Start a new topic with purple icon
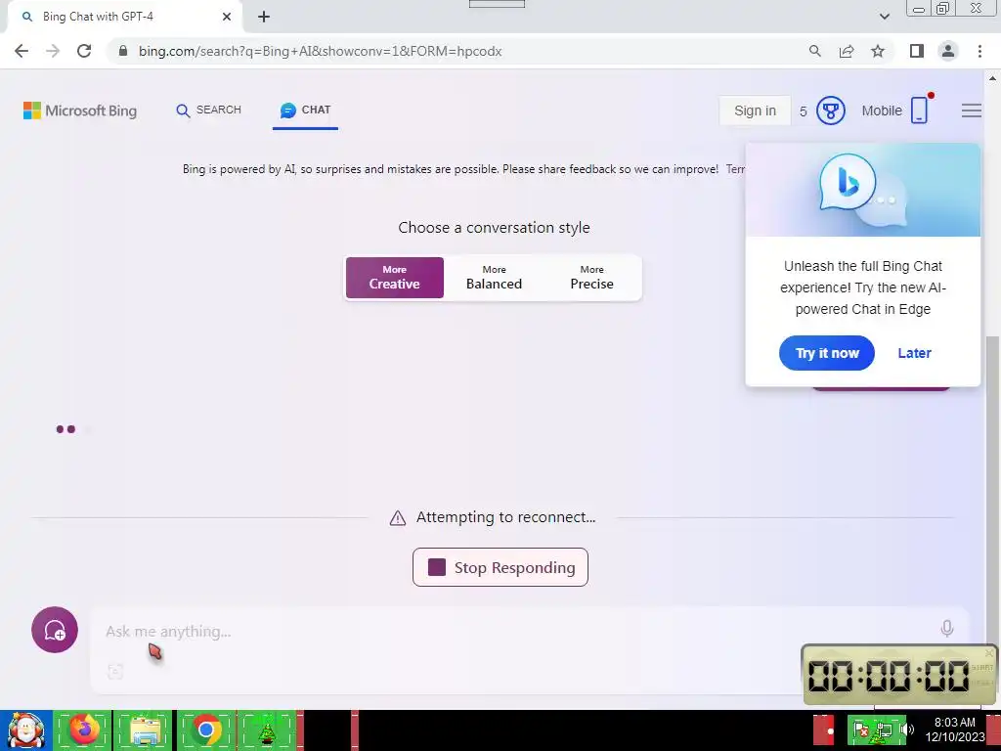This screenshot has height=751, width=1001. click(x=55, y=630)
